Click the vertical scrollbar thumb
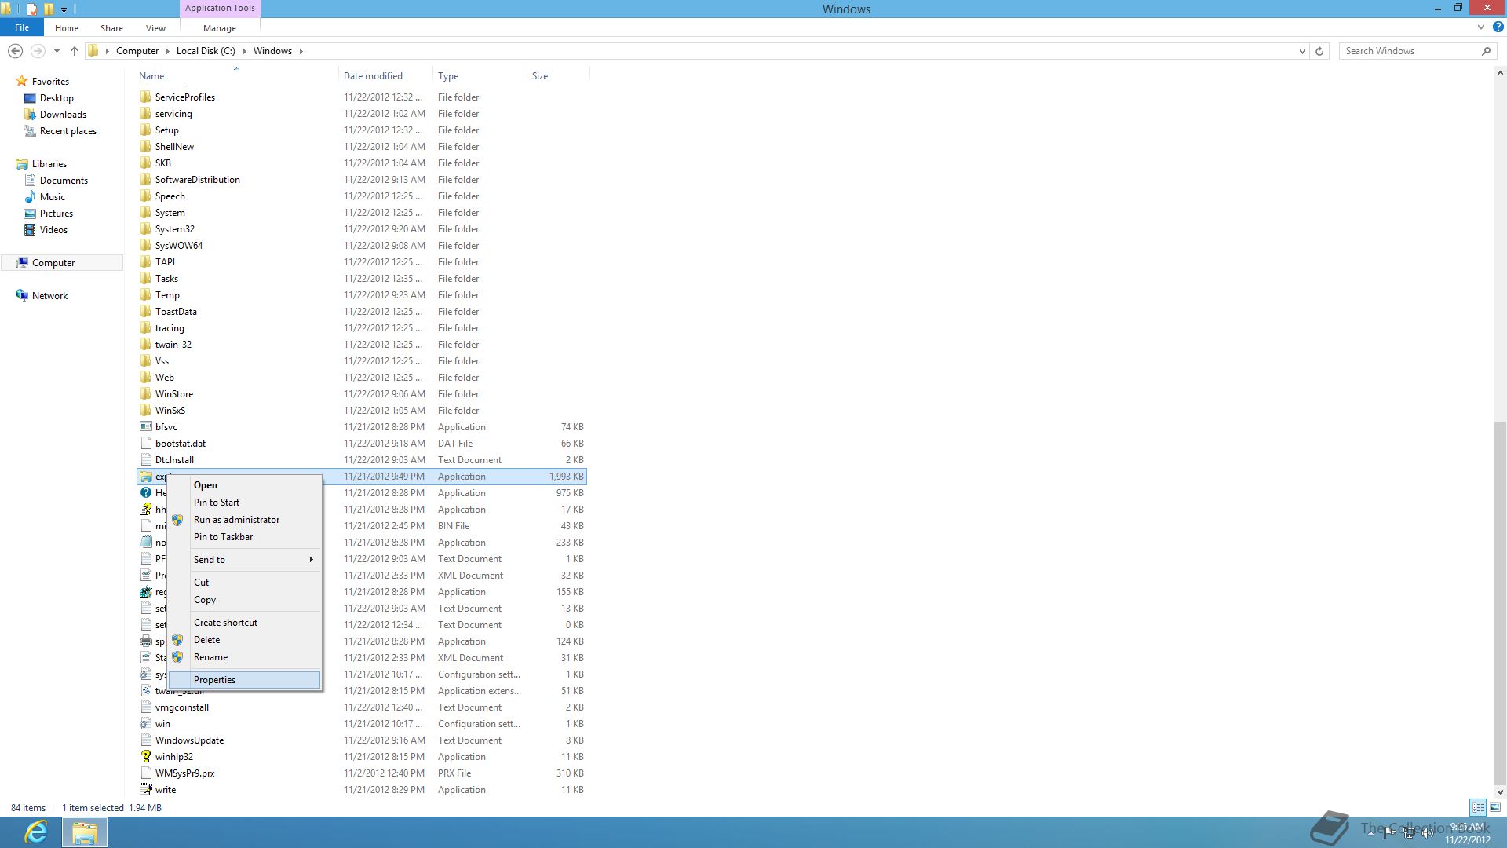 click(1500, 602)
